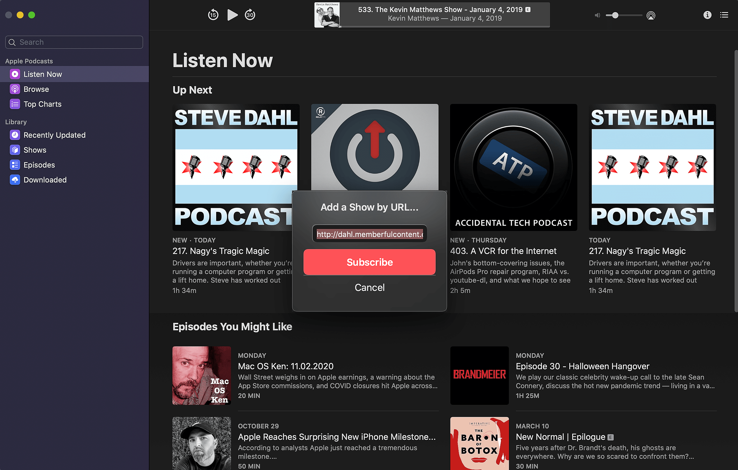Image resolution: width=738 pixels, height=470 pixels.
Task: Click 'According to analysts Apple just reached' description
Action: click(x=327, y=452)
